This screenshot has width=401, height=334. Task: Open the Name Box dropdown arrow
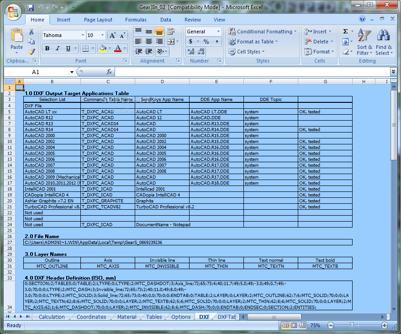pos(72,72)
